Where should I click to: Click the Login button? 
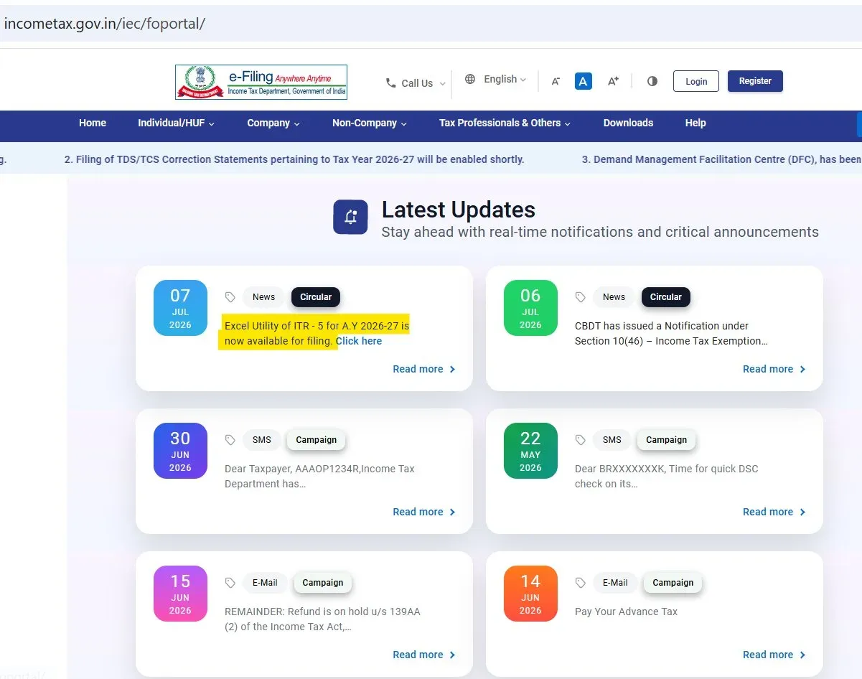[x=696, y=81]
